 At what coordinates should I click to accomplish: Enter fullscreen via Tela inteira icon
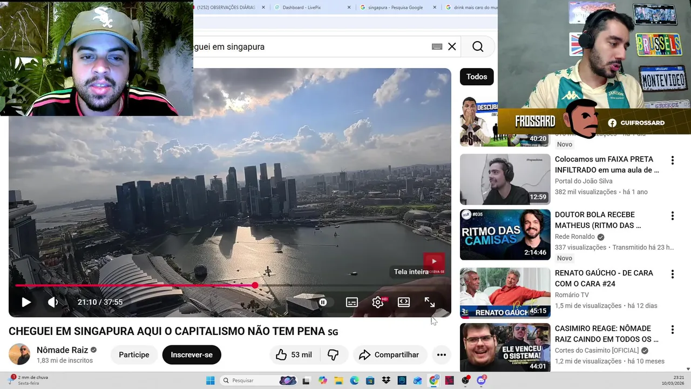[x=430, y=302]
